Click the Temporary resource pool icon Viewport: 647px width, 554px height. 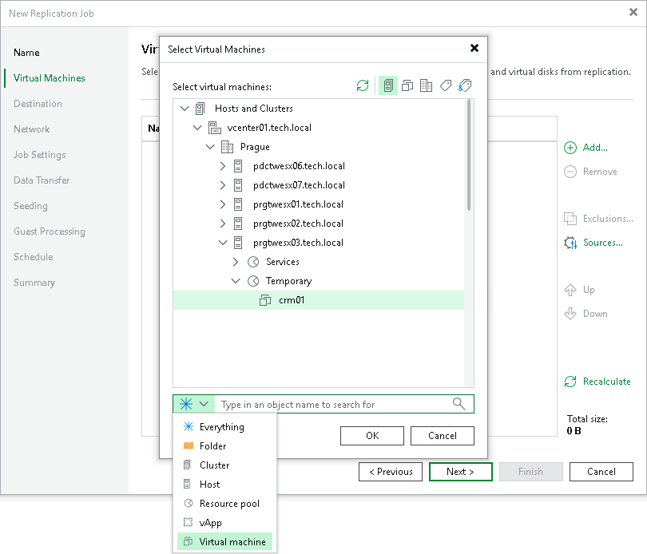[253, 281]
